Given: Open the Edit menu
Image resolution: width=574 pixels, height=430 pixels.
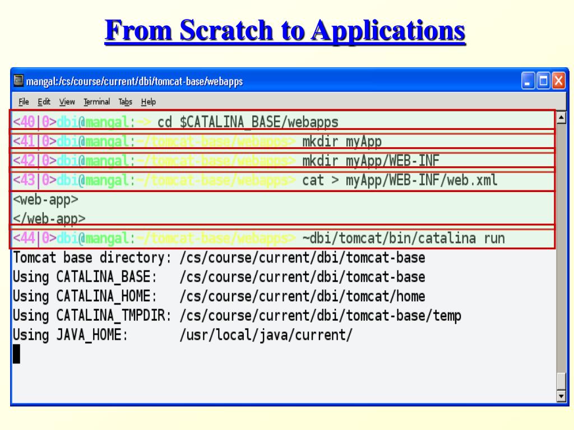Looking at the screenshot, I should [44, 102].
